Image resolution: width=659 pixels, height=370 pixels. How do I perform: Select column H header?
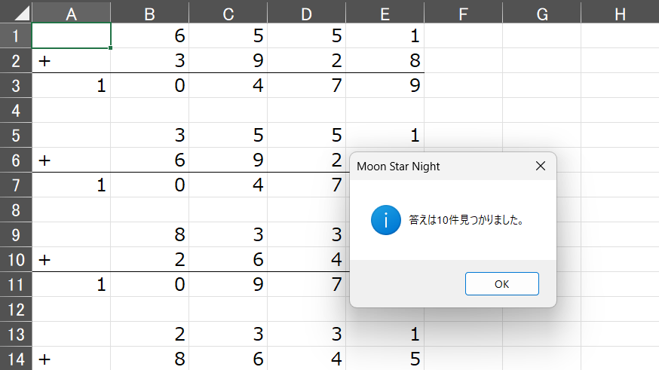click(620, 14)
